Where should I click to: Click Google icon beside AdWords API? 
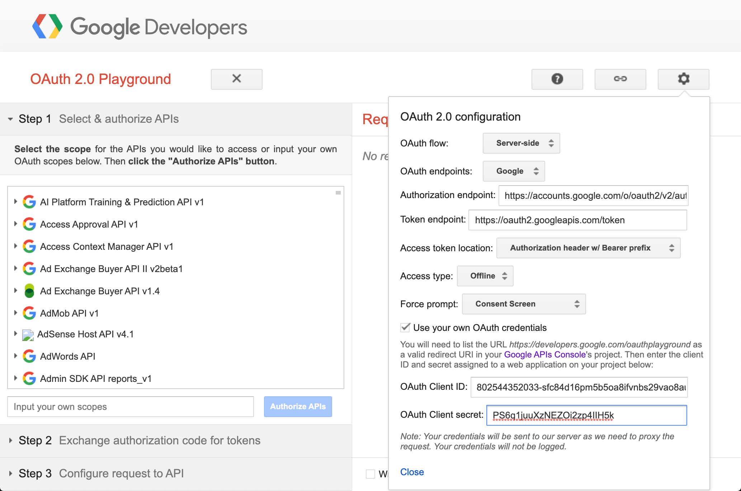[29, 356]
